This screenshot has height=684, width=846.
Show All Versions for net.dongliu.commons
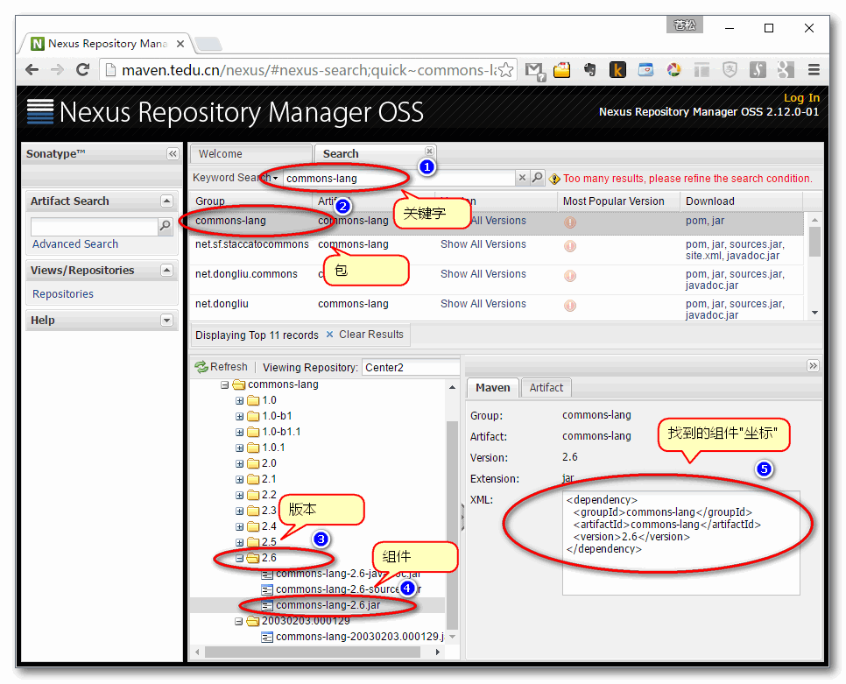[483, 274]
